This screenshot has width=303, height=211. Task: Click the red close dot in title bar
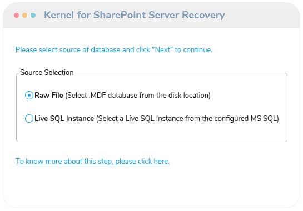[x=17, y=15]
